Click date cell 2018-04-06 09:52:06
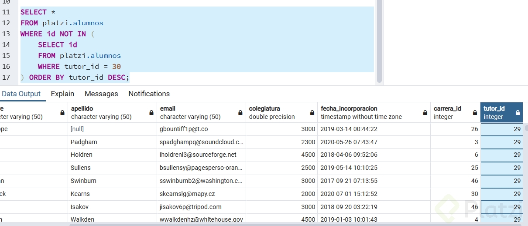This screenshot has height=226, width=528. tap(374, 155)
